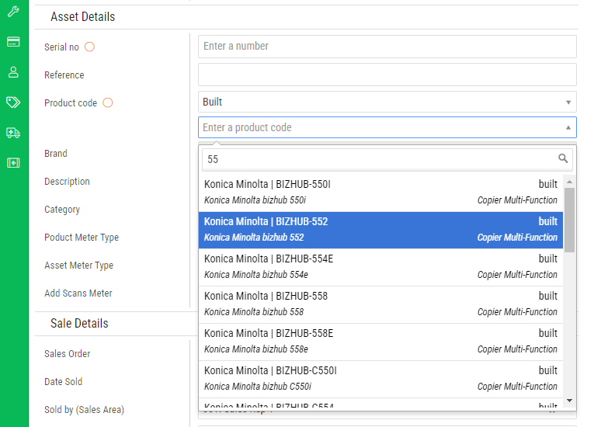Select the BIZHUB-558E product option
The width and height of the screenshot is (594, 427).
(x=380, y=341)
